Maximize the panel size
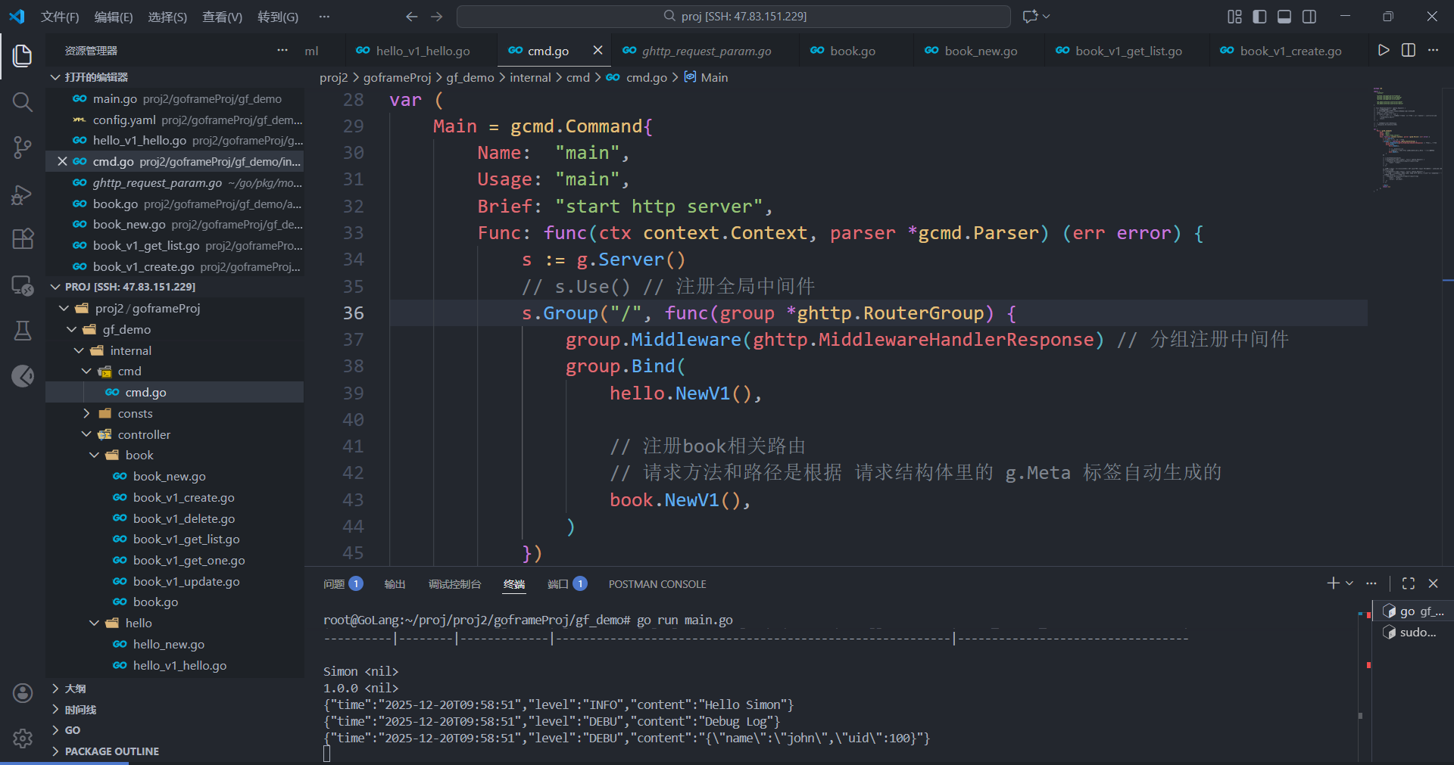 [1409, 583]
